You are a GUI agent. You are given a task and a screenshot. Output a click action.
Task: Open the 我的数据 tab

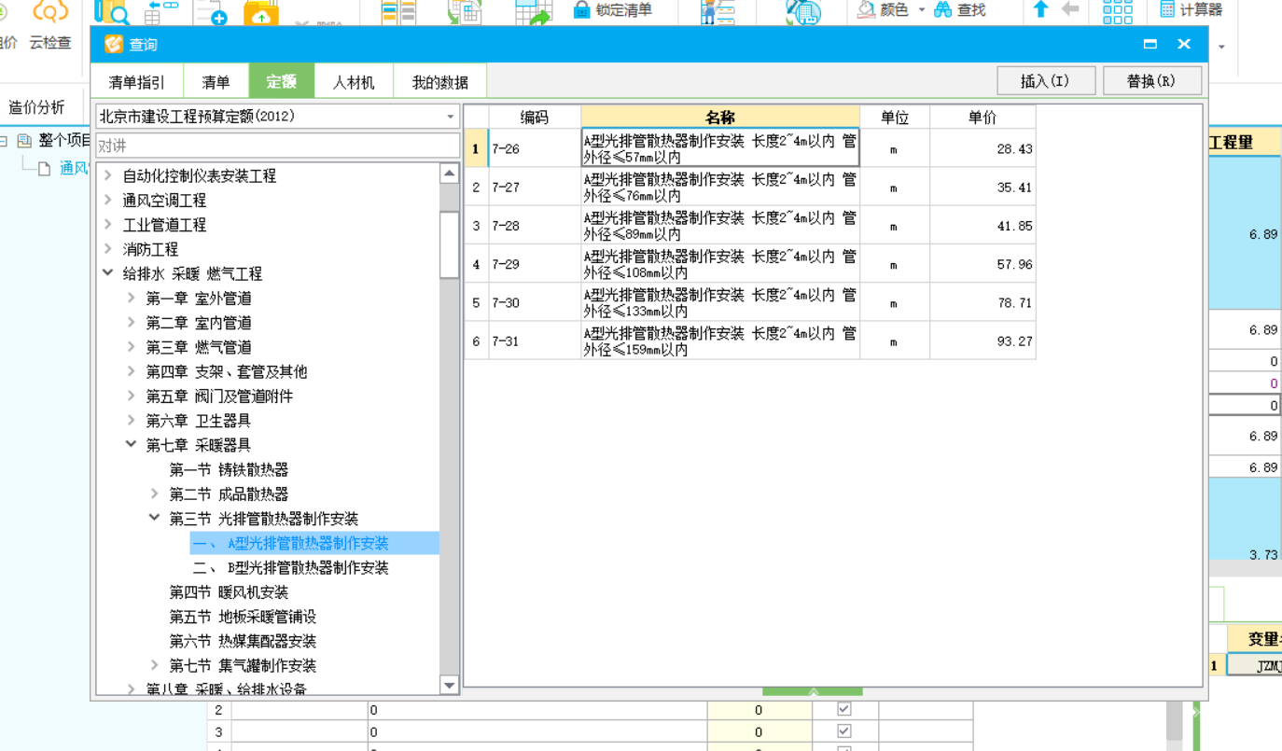click(x=440, y=81)
